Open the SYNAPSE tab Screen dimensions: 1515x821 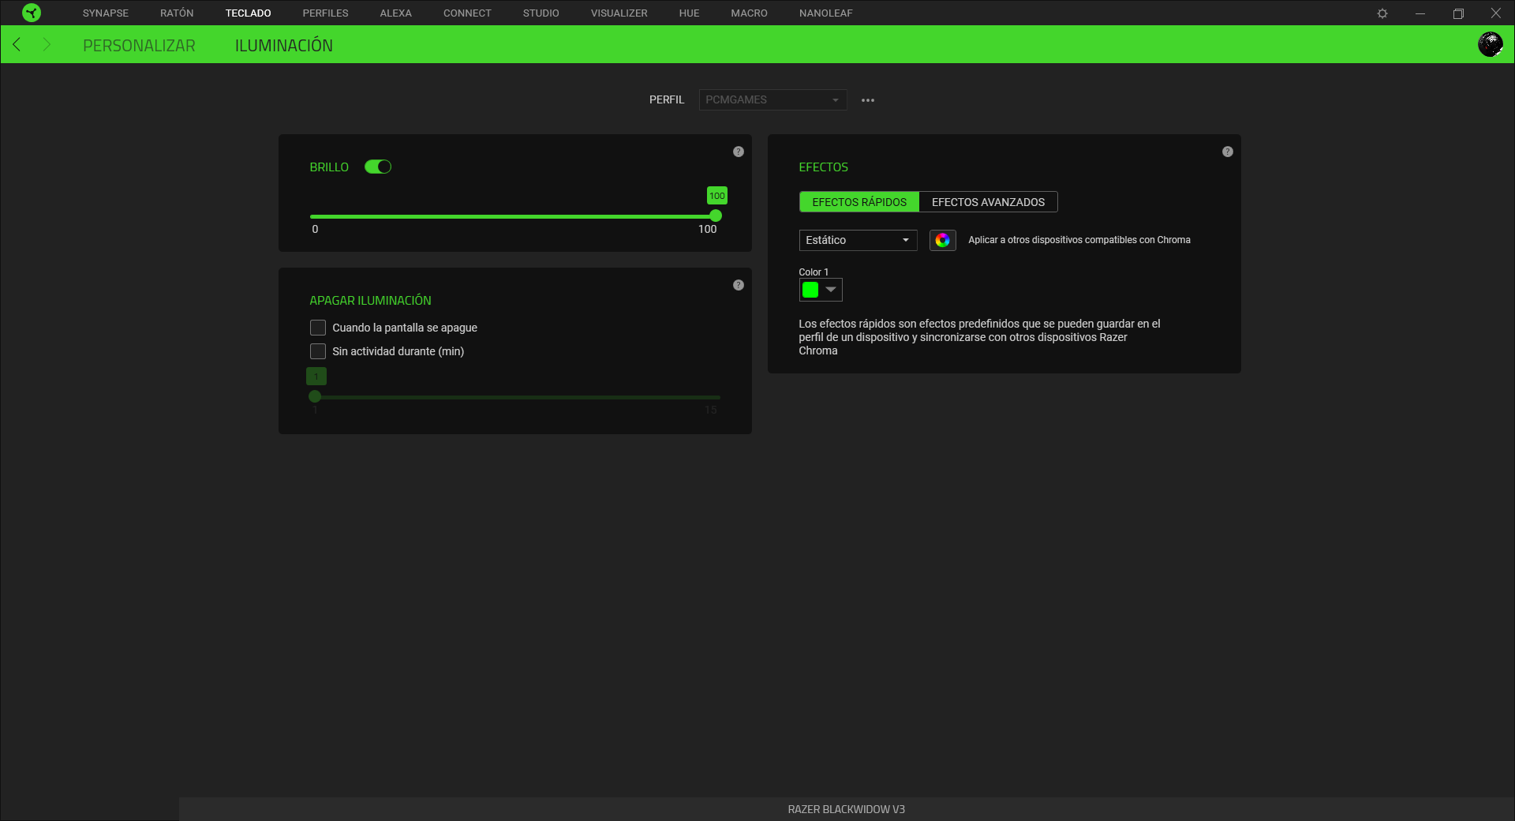pyautogui.click(x=106, y=13)
